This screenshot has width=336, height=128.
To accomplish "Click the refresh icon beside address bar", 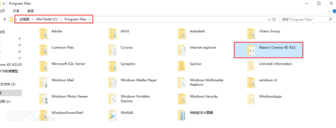I will click(274, 20).
